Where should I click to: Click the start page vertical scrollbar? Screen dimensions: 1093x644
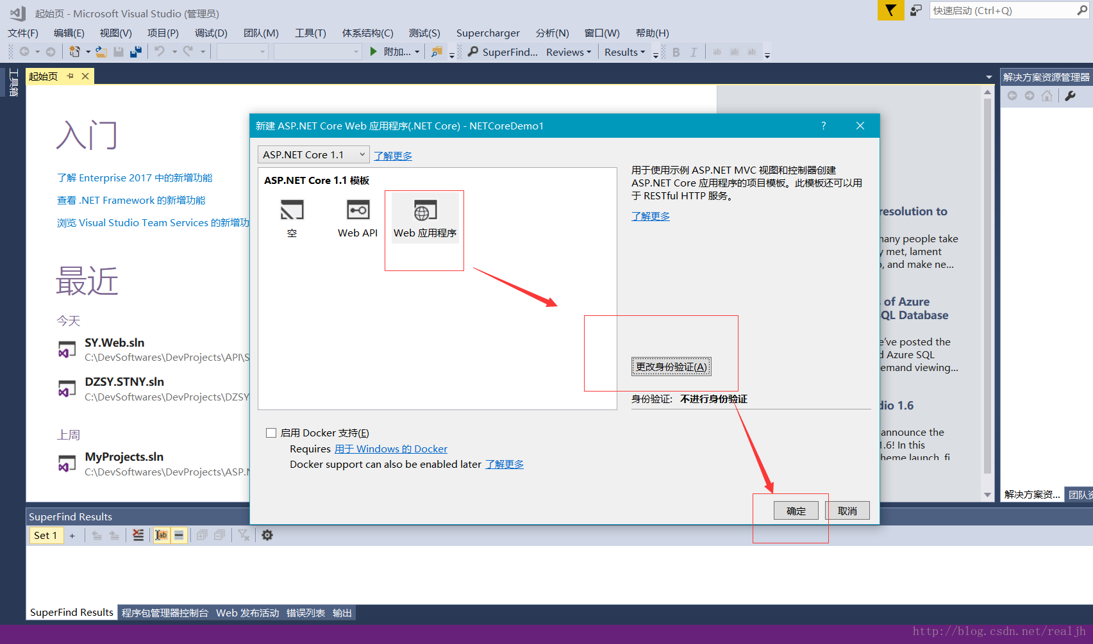click(x=987, y=286)
